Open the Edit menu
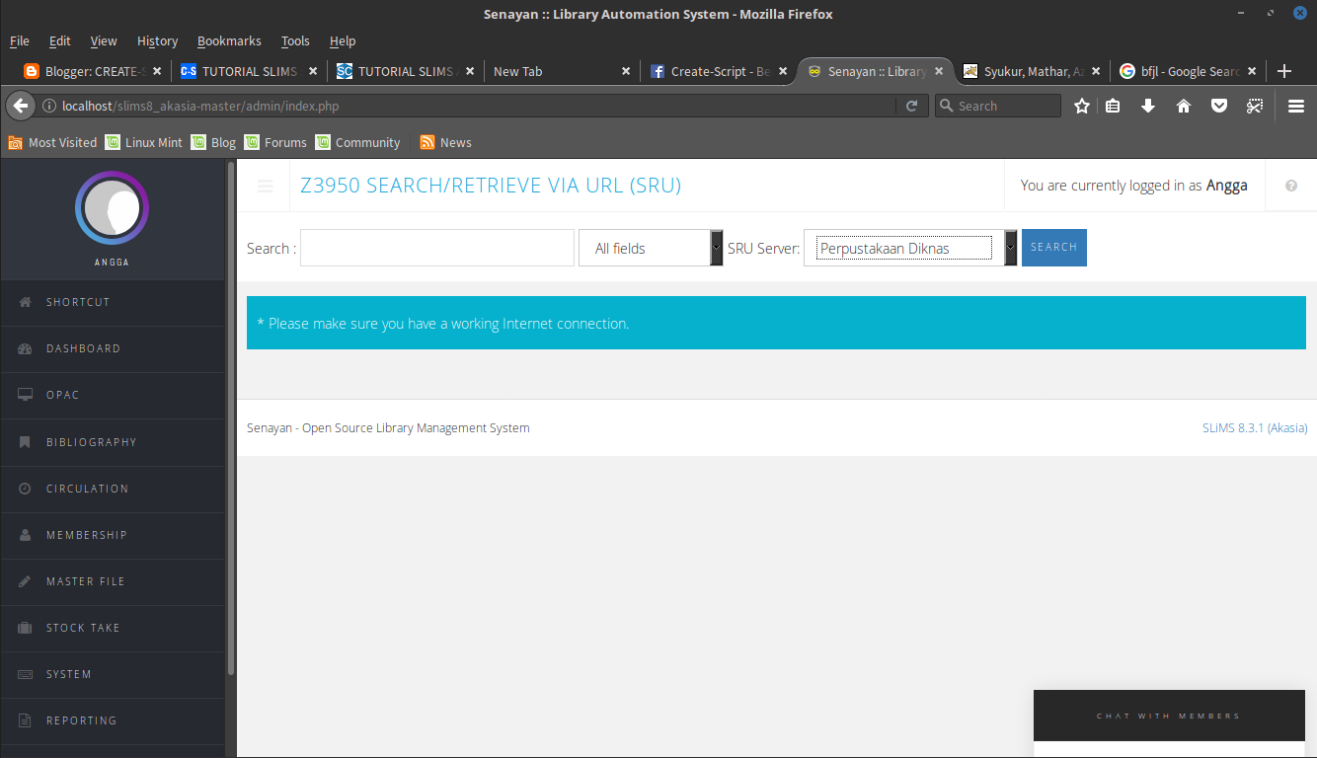The width and height of the screenshot is (1317, 758). coord(60,40)
